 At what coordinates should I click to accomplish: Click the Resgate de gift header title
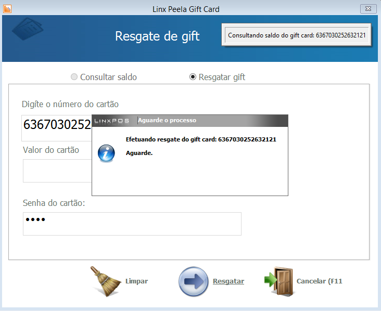pos(157,36)
